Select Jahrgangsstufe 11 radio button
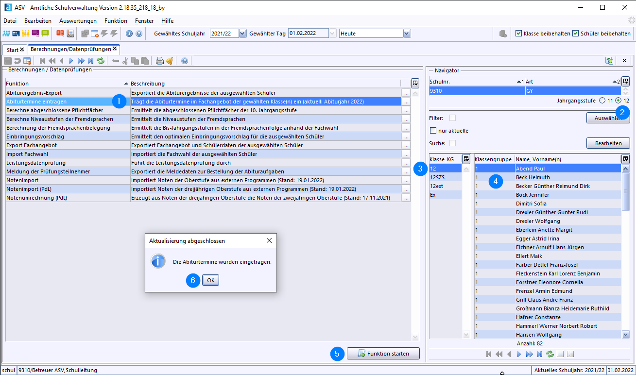636x375 pixels. 602,100
